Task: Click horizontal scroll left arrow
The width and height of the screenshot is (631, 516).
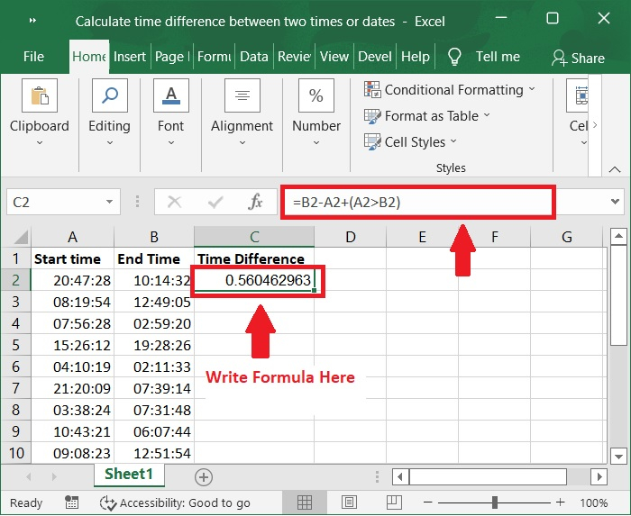Action: 400,477
